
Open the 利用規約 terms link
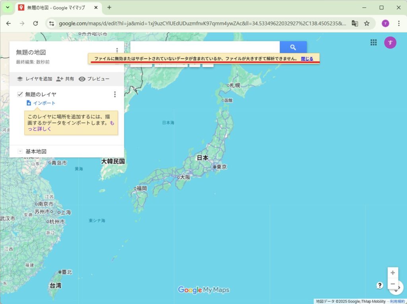click(397, 301)
